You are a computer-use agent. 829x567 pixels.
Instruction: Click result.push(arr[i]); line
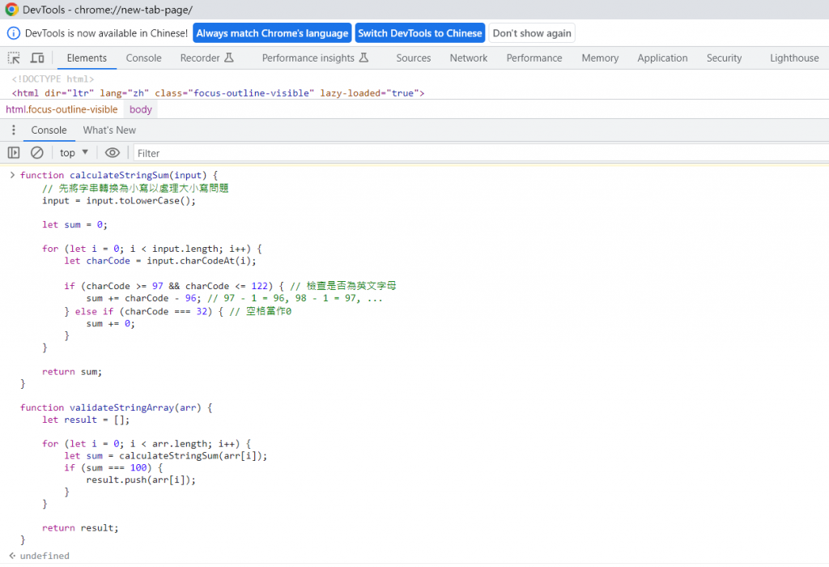point(141,480)
